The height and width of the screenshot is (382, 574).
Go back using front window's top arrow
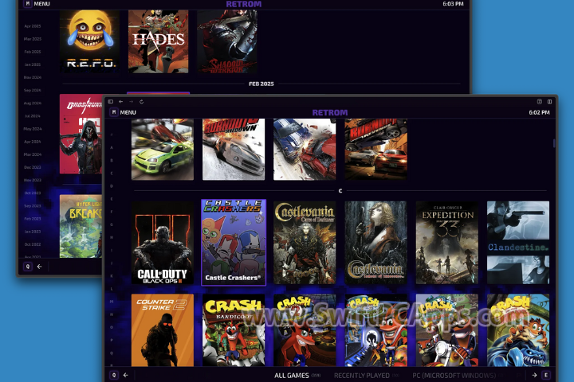pos(121,102)
